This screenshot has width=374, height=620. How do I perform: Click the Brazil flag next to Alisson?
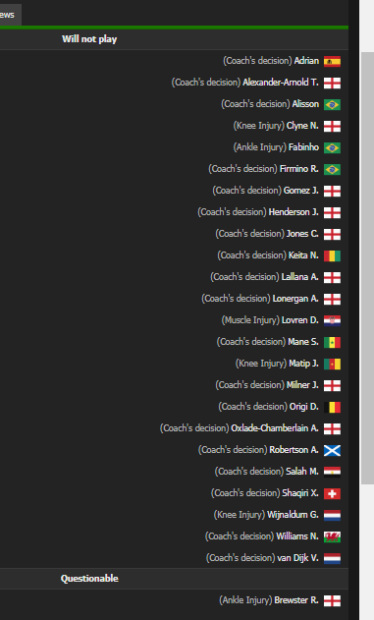coord(332,104)
